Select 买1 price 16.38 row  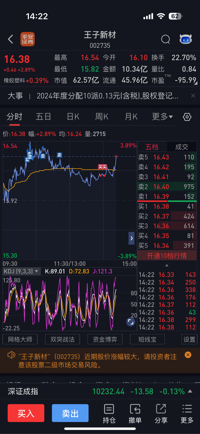(167, 207)
